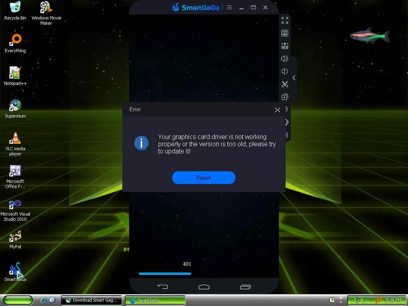Image resolution: width=408 pixels, height=306 pixels.
Task: Select the Microsoft Visual Studio 2010 shortcut
Action: click(x=15, y=210)
